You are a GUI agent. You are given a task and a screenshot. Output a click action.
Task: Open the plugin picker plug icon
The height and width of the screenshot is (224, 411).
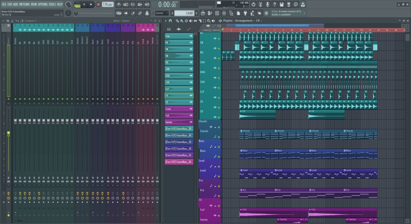pyautogui.click(x=245, y=13)
